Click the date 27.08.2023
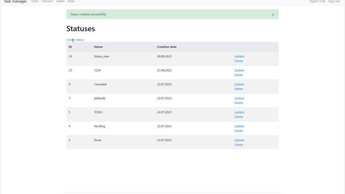This screenshot has height=194, width=345. coord(164,71)
